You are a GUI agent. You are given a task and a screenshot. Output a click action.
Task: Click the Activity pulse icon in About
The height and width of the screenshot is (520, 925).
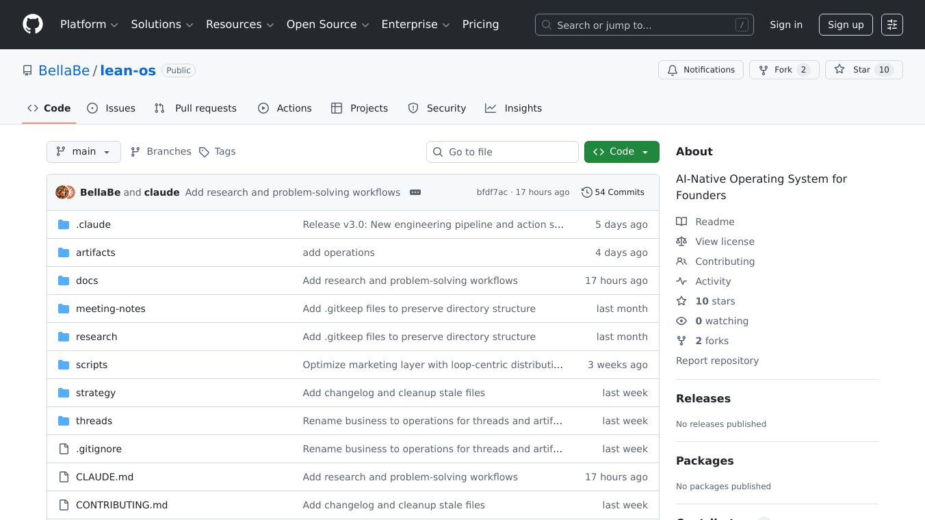[681, 281]
